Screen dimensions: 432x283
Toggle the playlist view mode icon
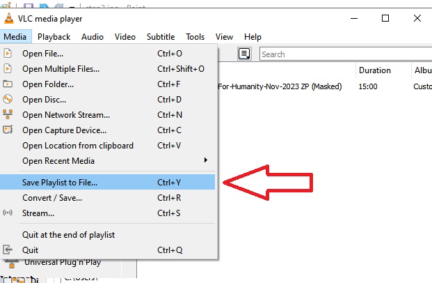pyautogui.click(x=244, y=54)
